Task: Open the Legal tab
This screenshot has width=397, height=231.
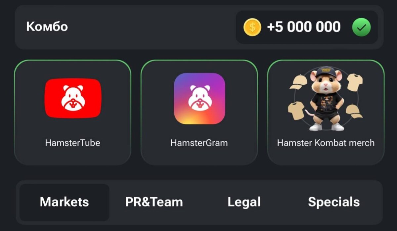Action: tap(244, 202)
